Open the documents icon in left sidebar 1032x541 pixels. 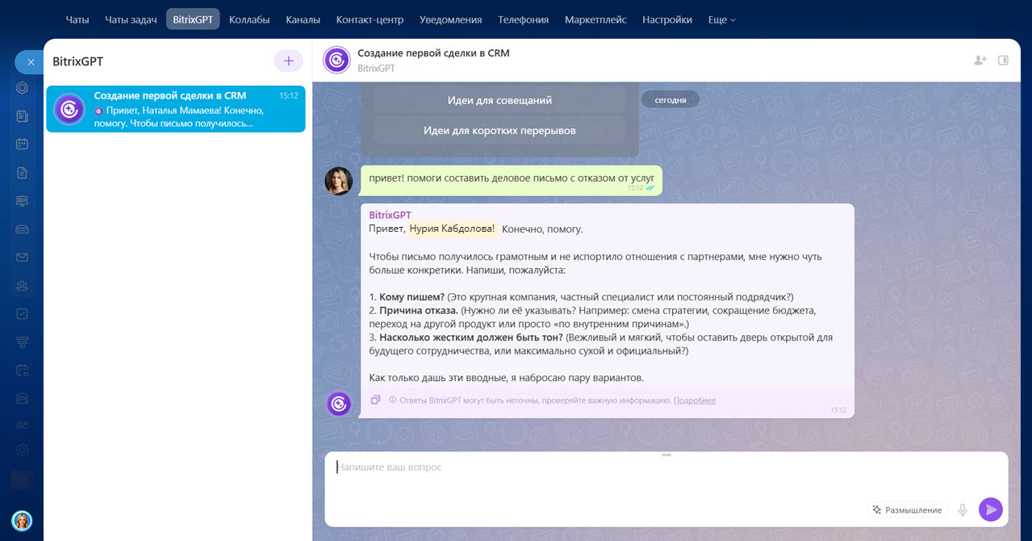coord(23,173)
